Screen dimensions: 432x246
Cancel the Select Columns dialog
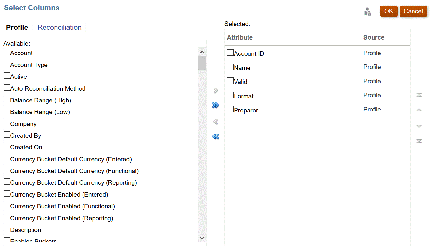pos(413,11)
